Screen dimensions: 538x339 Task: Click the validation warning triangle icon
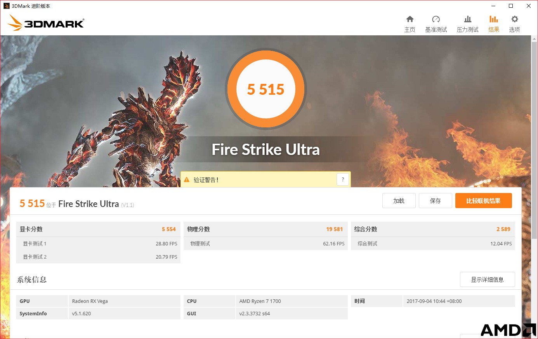click(187, 180)
